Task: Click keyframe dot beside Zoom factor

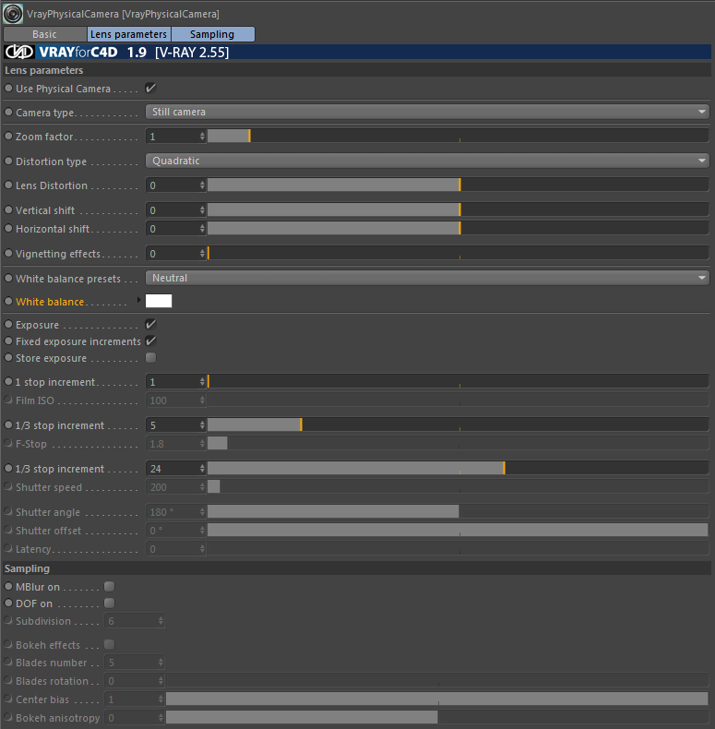Action: point(8,137)
